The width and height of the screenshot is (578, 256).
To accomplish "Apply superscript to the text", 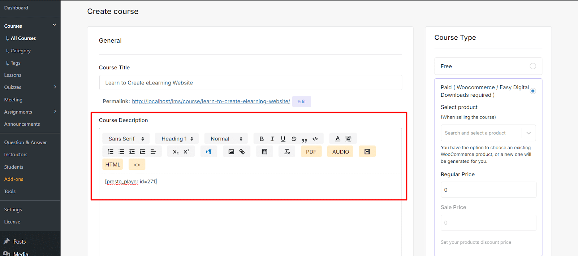I will click(x=186, y=152).
